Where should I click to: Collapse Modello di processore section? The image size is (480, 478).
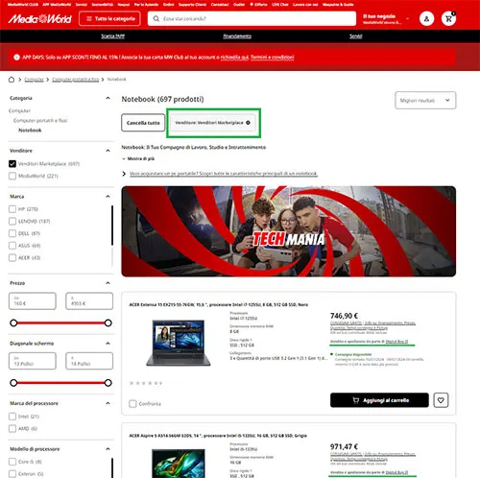pyautogui.click(x=108, y=449)
